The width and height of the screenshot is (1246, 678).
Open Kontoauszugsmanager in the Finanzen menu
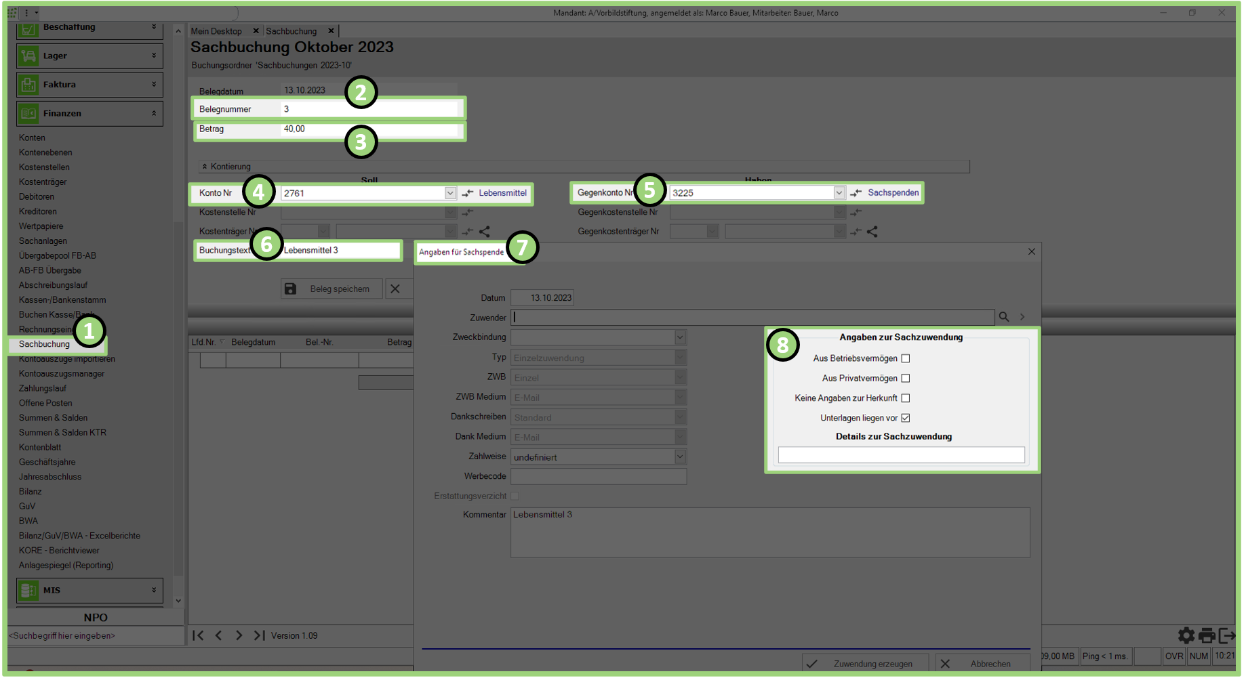pos(62,374)
